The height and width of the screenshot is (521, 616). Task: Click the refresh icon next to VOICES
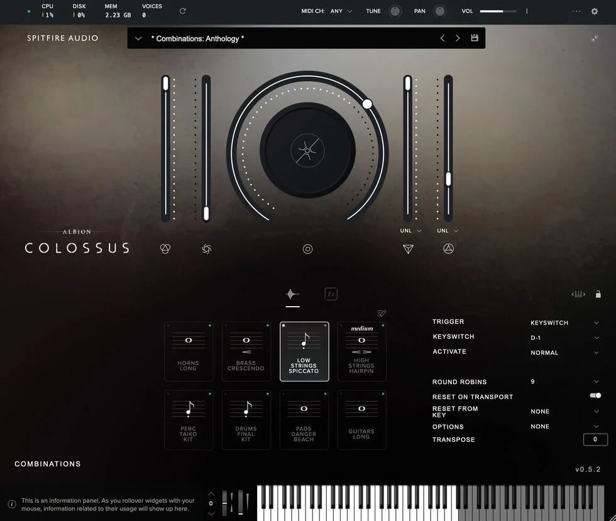pos(183,11)
